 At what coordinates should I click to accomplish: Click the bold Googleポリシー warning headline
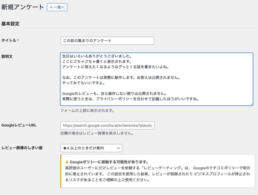[106, 162]
